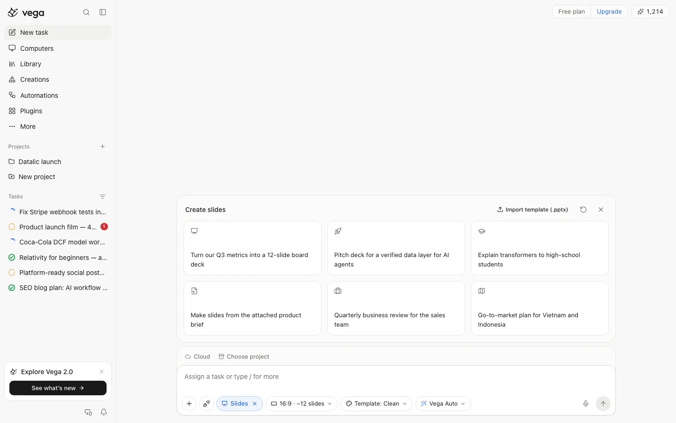
Task: Dismiss the Explore Vega 2.0 card
Action: pos(101,372)
